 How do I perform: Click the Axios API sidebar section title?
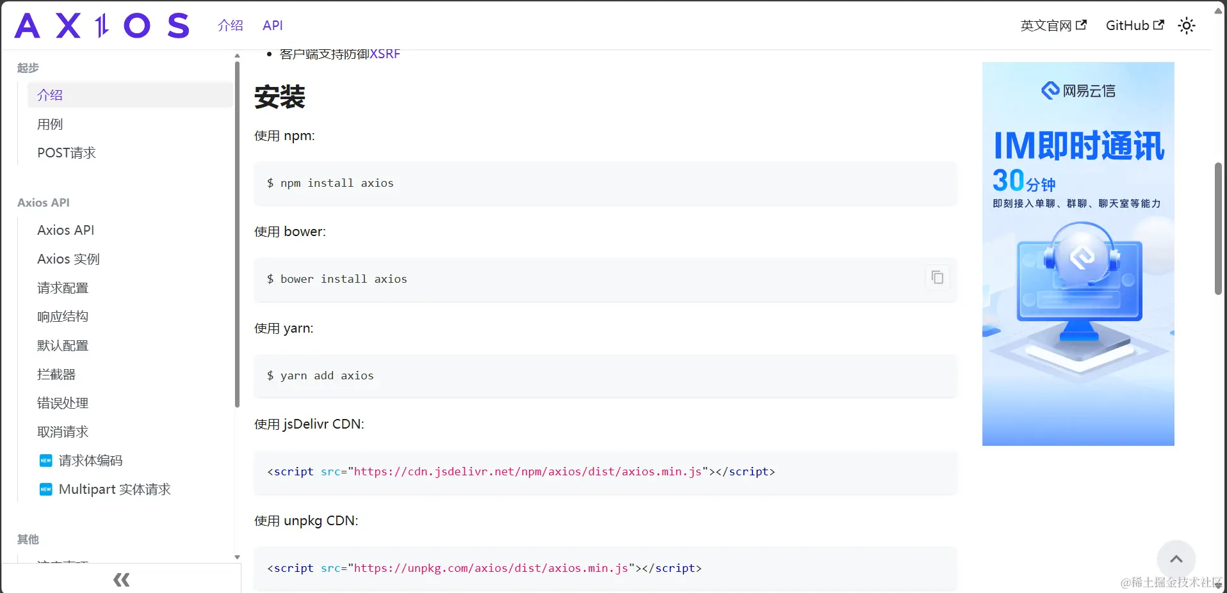(44, 203)
